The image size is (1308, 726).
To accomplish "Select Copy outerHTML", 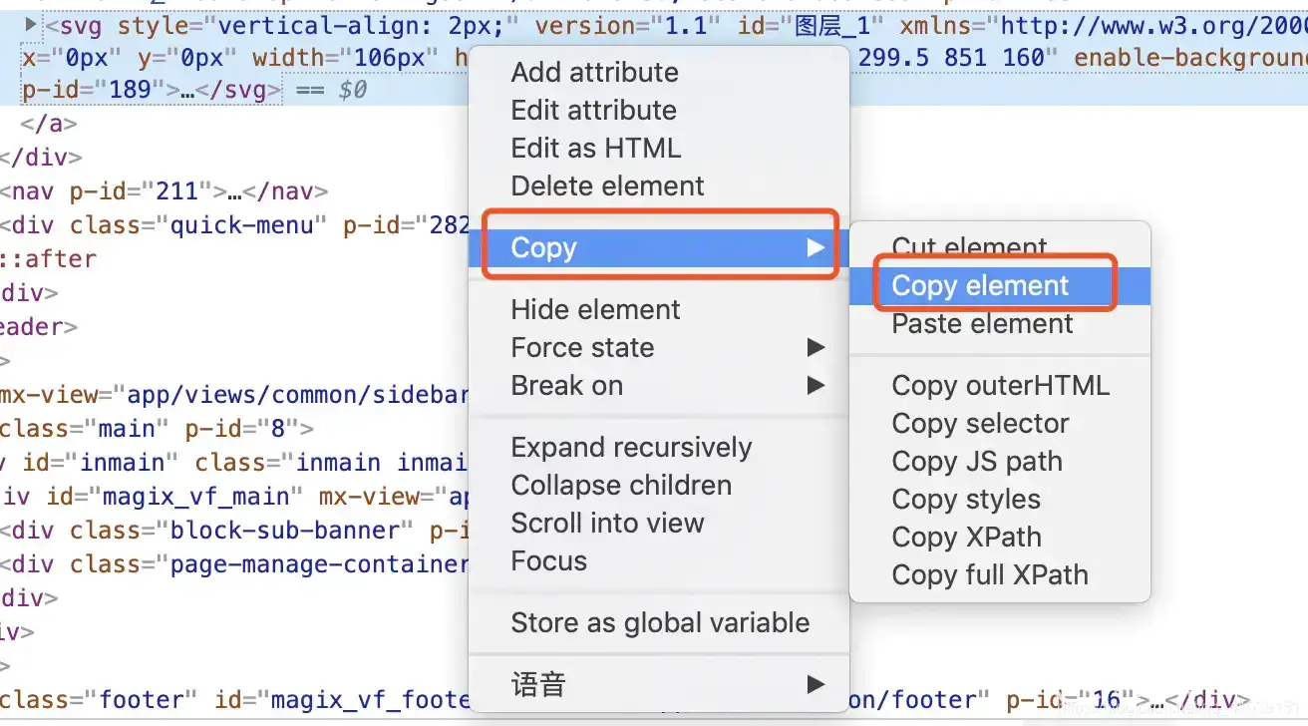I will [1000, 385].
